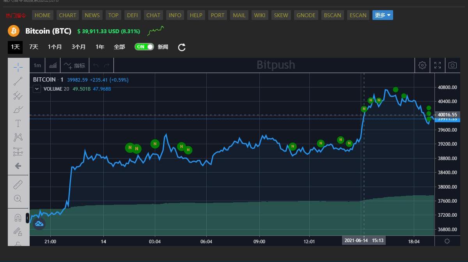The image size is (468, 262).
Task: Toggle magnet mode in drawing toolbar
Action: [18, 217]
